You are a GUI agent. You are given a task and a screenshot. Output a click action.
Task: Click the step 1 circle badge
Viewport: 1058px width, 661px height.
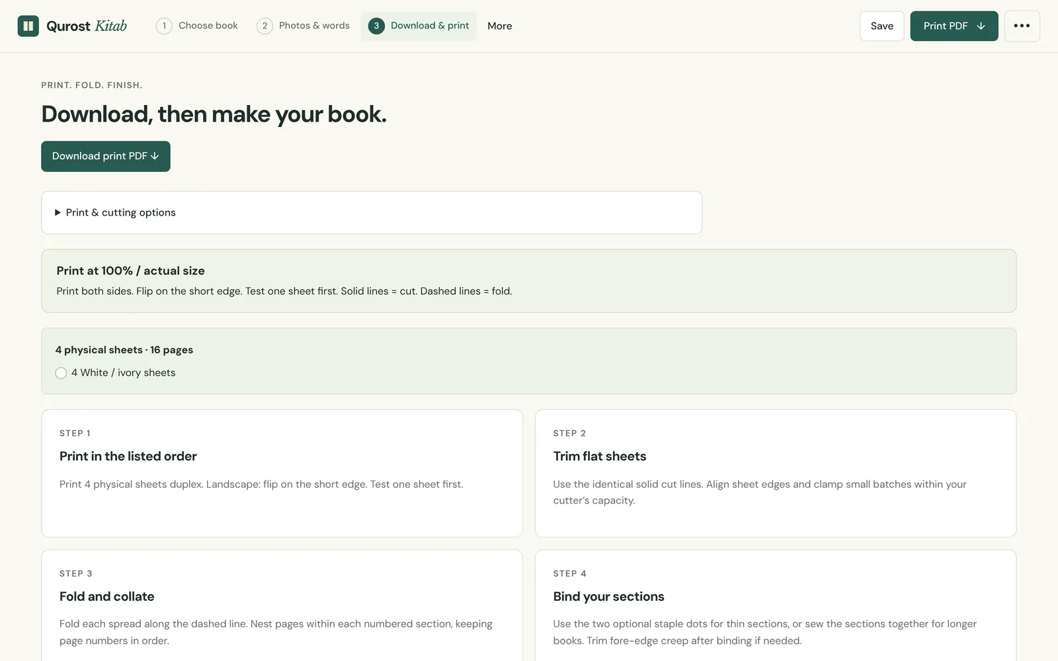(164, 26)
